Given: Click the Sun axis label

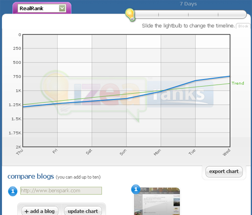Looking at the screenshot, I should click(x=123, y=152).
